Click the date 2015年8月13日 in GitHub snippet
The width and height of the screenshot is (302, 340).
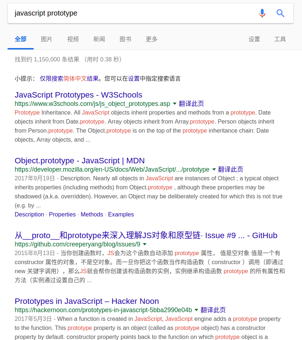point(35,253)
